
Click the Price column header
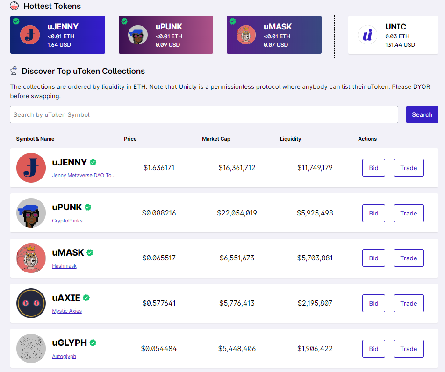[x=130, y=139]
